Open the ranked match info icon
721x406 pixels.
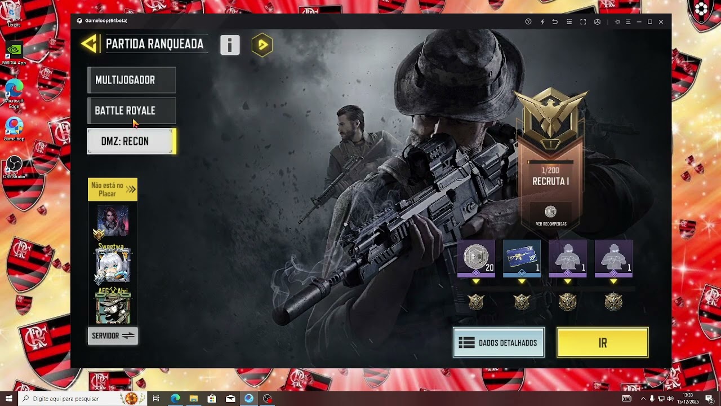[x=230, y=45]
